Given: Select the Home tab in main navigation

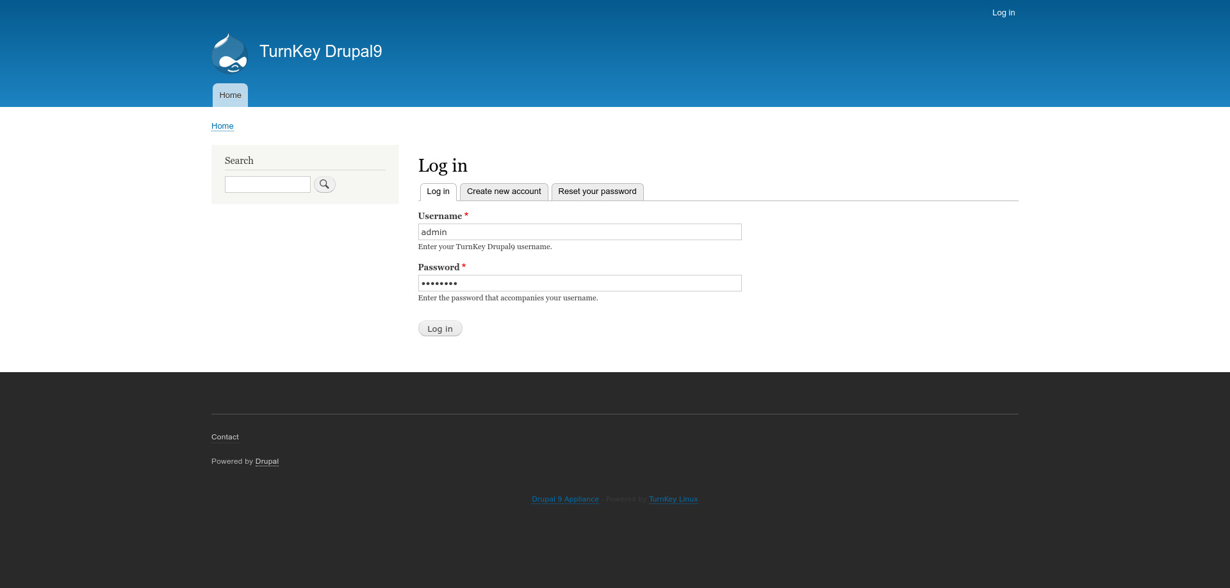Looking at the screenshot, I should coord(230,95).
